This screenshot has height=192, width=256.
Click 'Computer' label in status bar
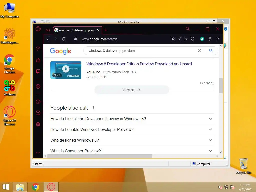(203, 164)
